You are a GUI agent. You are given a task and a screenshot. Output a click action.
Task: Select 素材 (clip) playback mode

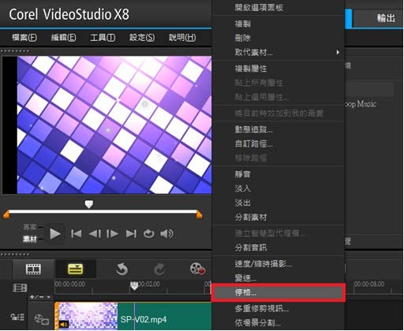click(29, 239)
